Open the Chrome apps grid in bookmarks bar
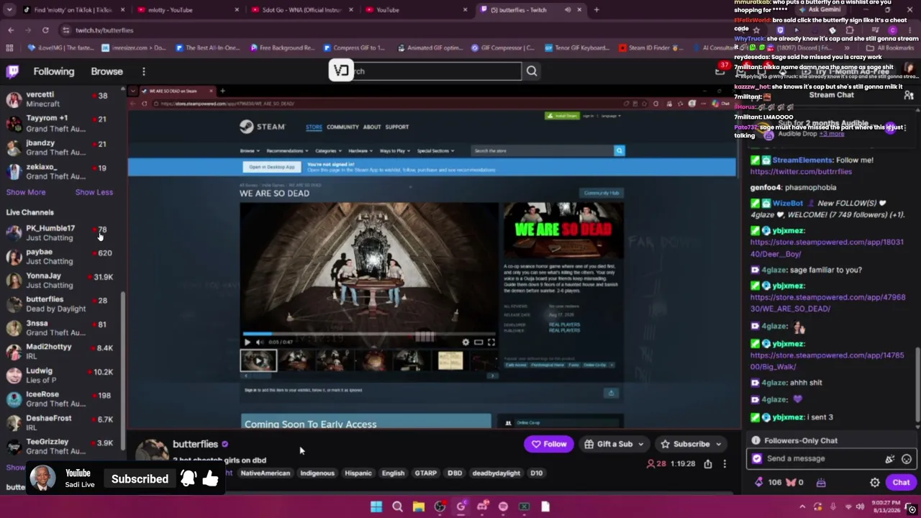 pos(9,48)
